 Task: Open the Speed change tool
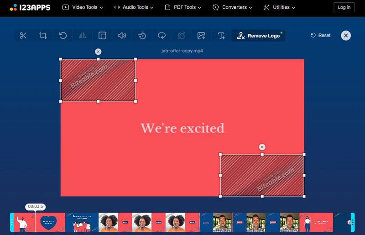click(x=142, y=36)
